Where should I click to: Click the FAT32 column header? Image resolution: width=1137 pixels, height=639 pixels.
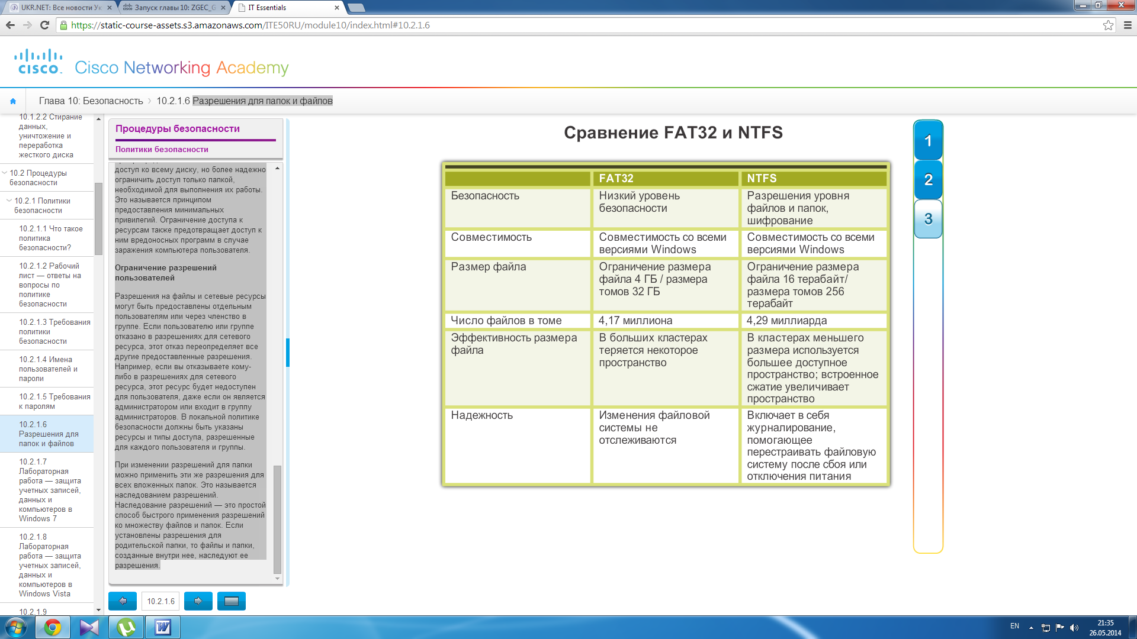point(666,178)
